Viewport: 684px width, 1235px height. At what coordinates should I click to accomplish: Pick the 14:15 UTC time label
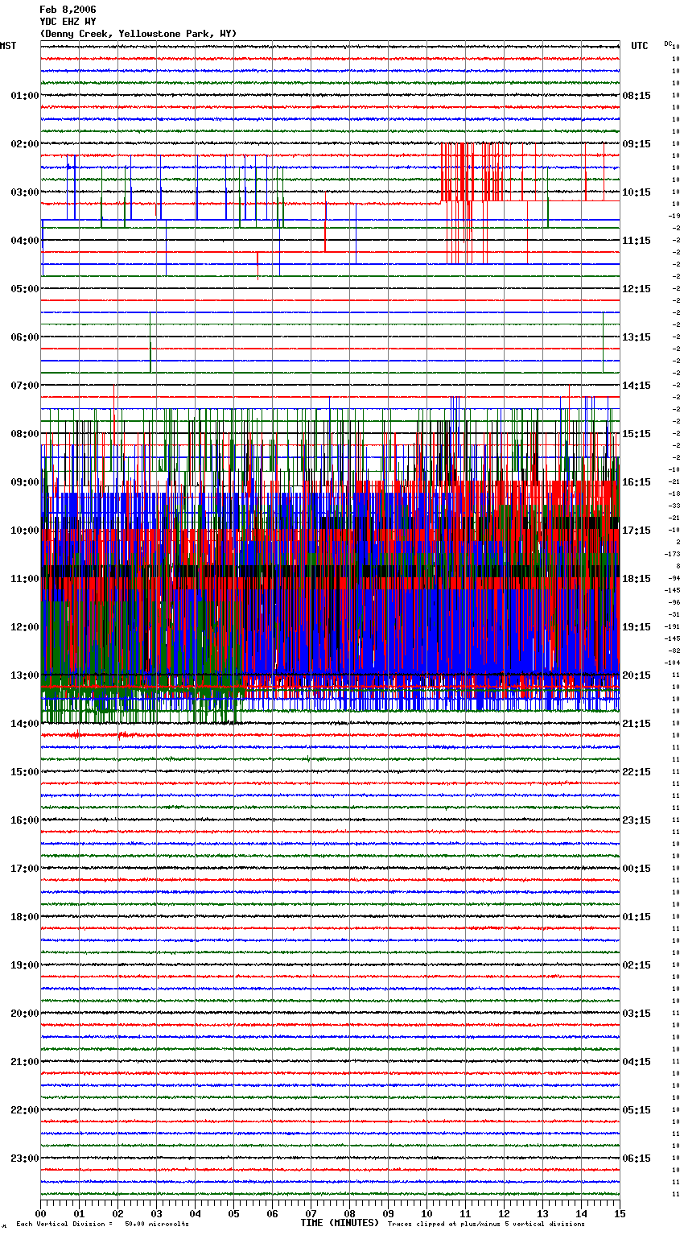pos(637,386)
